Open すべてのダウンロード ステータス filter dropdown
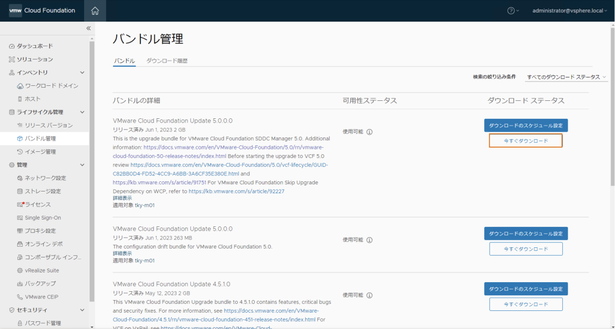The image size is (615, 329). (x=566, y=77)
